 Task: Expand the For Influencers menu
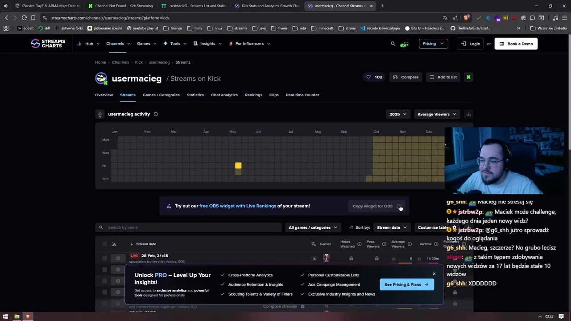tap(249, 44)
